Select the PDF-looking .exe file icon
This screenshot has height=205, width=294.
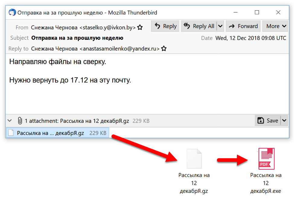point(266,159)
